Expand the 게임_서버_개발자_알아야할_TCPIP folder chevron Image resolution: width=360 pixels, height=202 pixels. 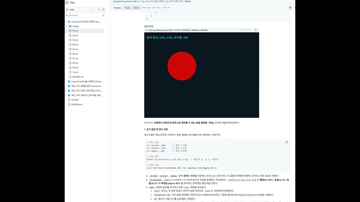(x=66, y=91)
